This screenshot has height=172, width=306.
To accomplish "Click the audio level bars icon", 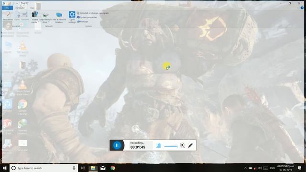I will coord(158,145).
